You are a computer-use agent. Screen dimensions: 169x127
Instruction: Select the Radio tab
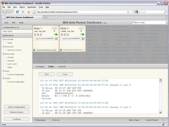click(51, 66)
